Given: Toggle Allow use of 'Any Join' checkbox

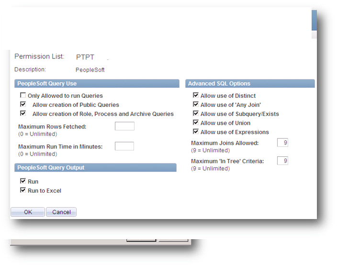Looking at the screenshot, I should (196, 104).
